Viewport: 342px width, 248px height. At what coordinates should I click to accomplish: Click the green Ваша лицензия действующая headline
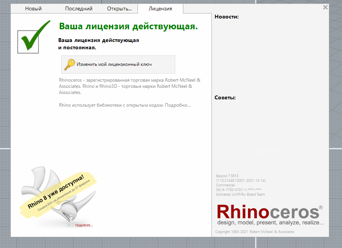click(128, 27)
